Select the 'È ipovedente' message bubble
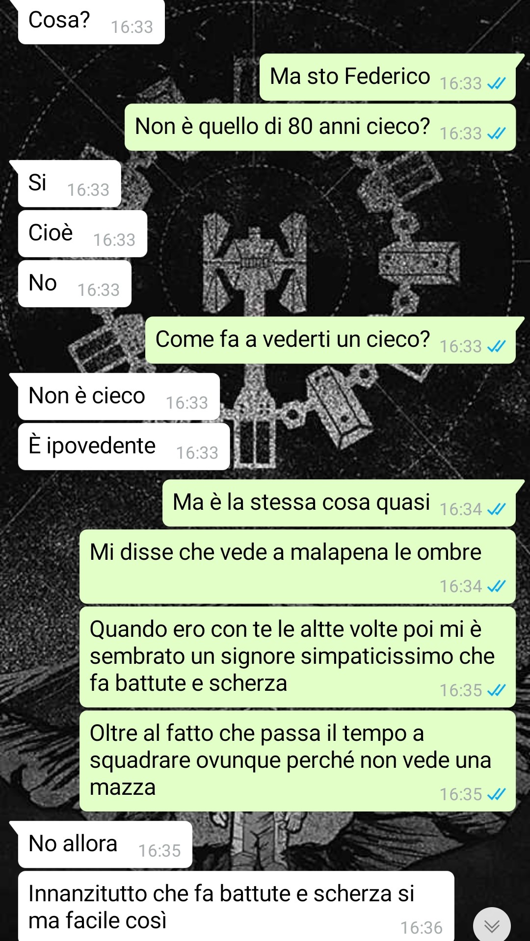The width and height of the screenshot is (530, 941). tap(124, 446)
